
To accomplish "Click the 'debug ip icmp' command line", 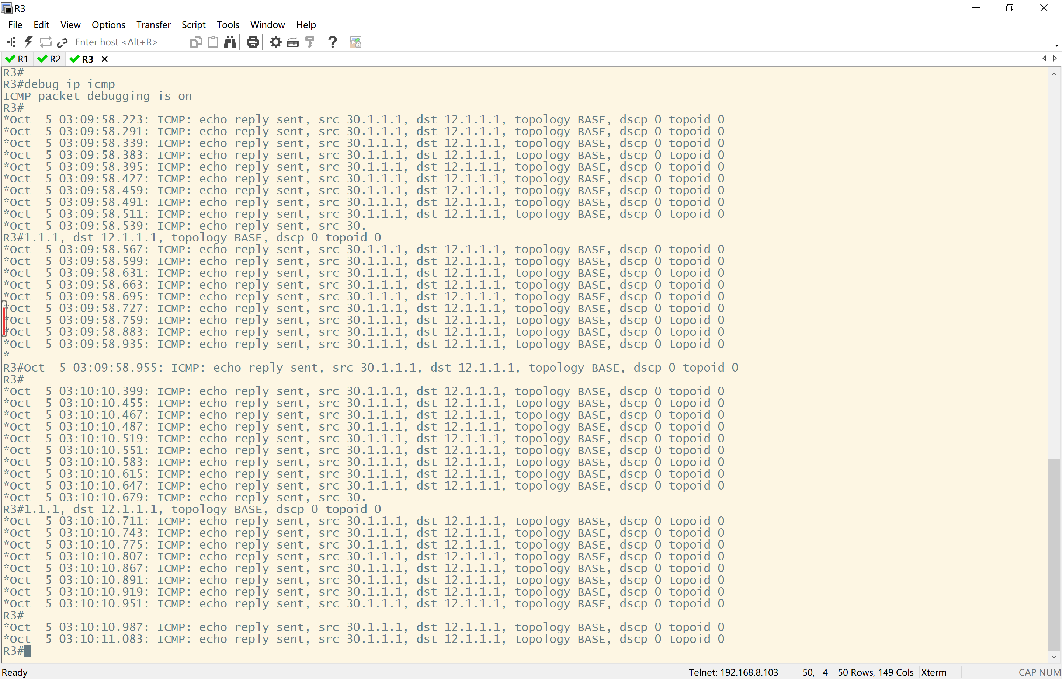I will tap(59, 84).
